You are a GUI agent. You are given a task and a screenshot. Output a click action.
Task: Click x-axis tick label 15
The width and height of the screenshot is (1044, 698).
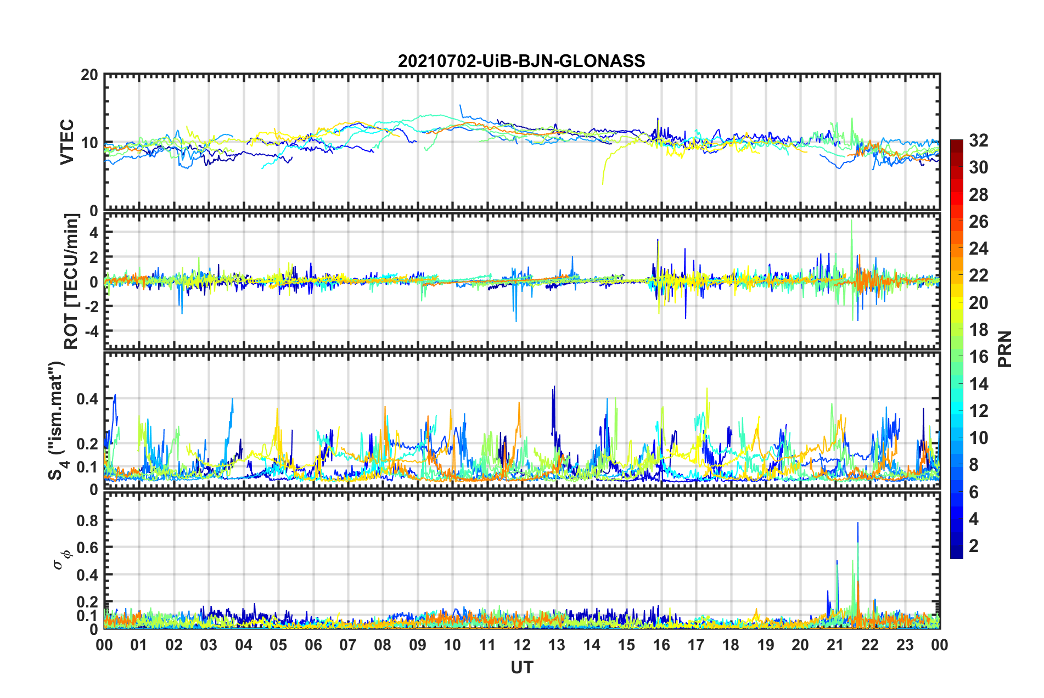(626, 645)
